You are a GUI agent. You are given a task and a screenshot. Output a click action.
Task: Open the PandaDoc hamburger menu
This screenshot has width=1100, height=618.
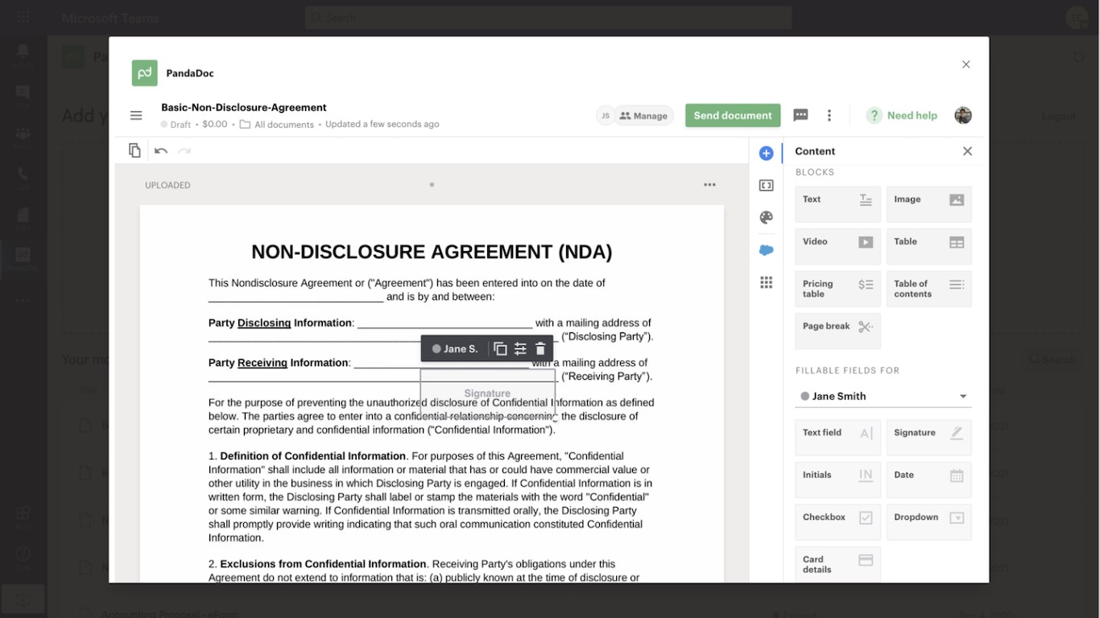136,116
